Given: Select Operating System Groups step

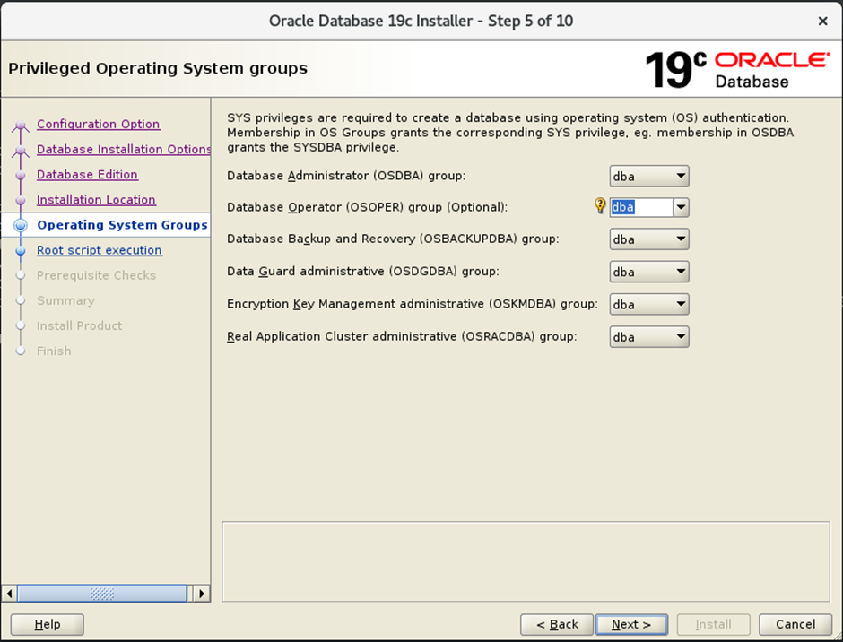Looking at the screenshot, I should 122,225.
